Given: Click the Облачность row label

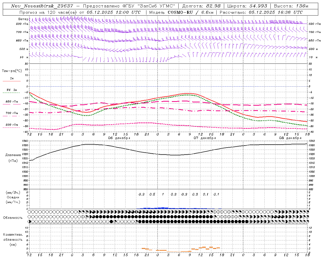Looking at the screenshot, I should coord(13,218).
